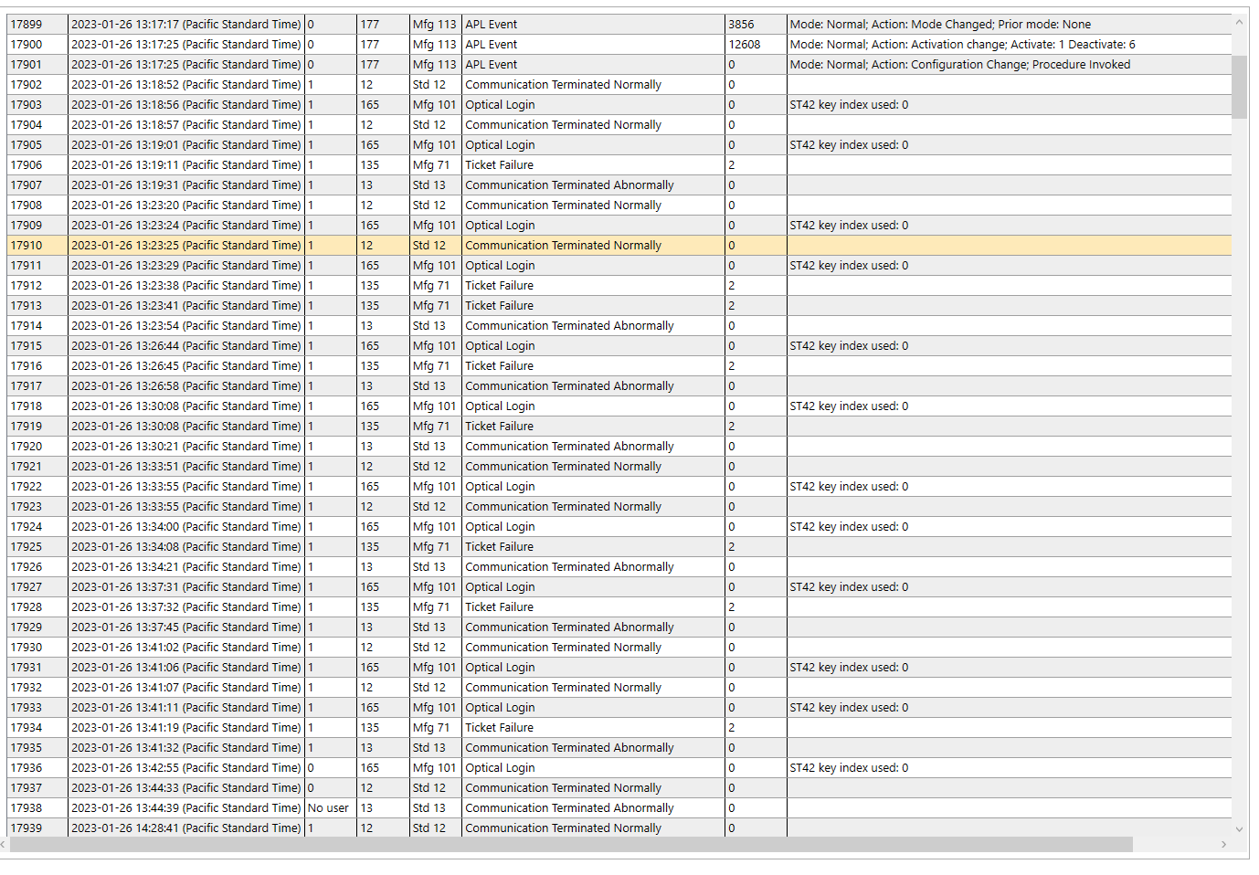Select row number 17899

click(37, 25)
